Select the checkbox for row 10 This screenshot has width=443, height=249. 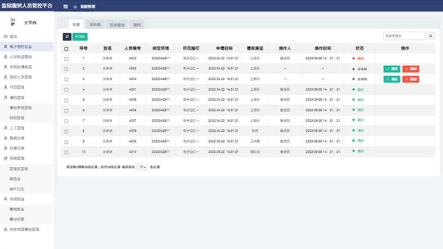coord(66,152)
